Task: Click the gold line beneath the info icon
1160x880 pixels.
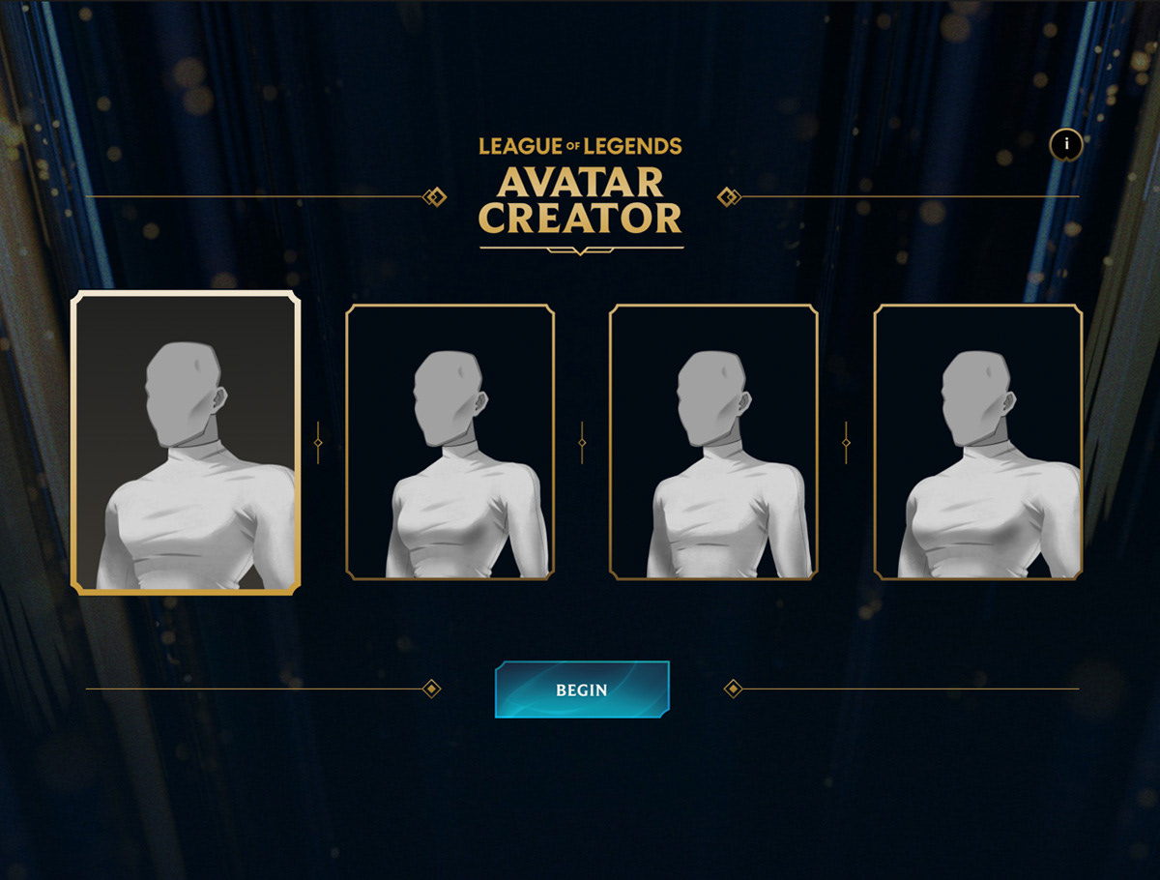Action: (x=910, y=197)
